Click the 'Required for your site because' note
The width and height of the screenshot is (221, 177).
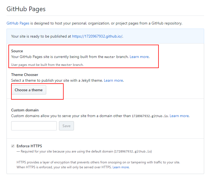[x=84, y=151]
